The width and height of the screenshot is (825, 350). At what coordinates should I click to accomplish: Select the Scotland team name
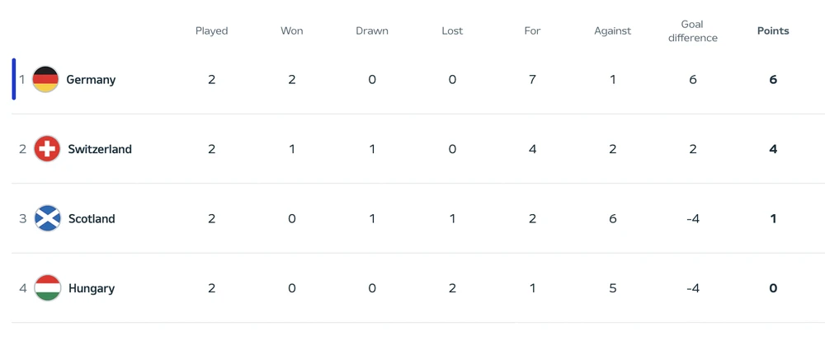pyautogui.click(x=92, y=219)
